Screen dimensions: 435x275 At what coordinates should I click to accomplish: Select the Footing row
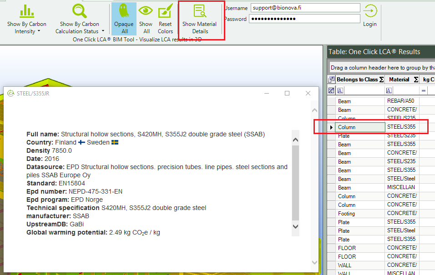click(x=360, y=214)
